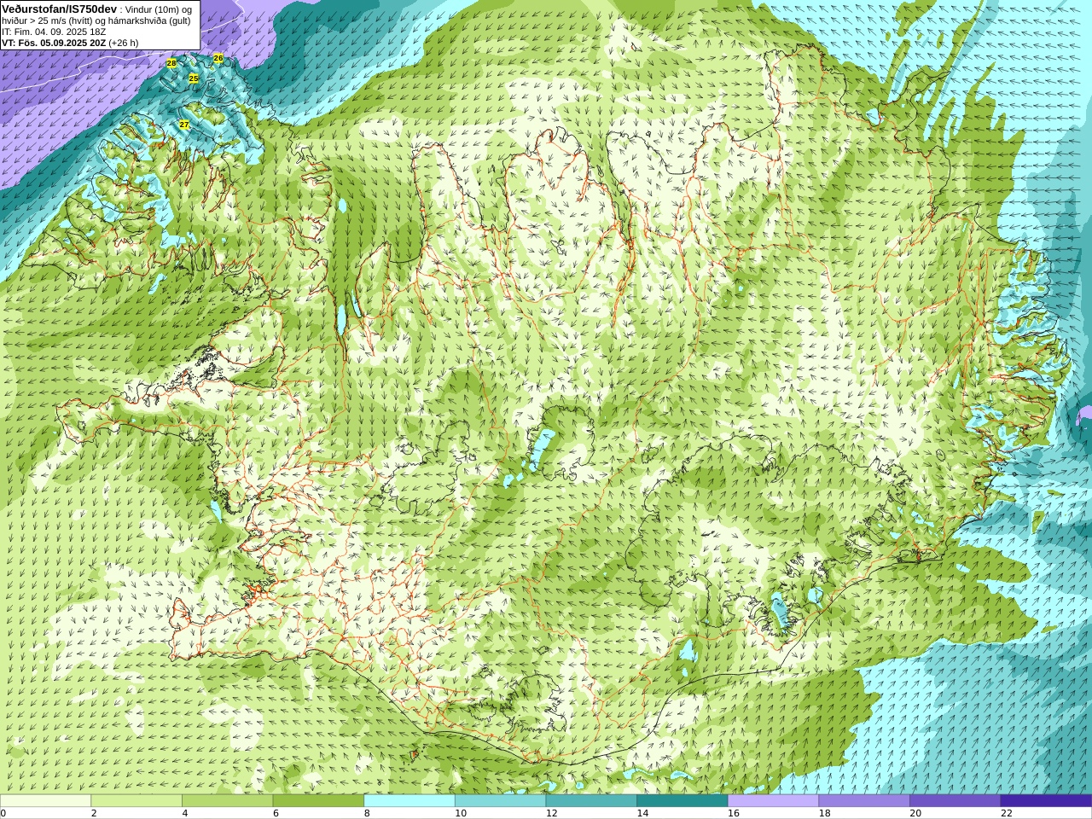Click the legend scale label '4'
This screenshot has height=819, width=1092.
click(x=185, y=813)
